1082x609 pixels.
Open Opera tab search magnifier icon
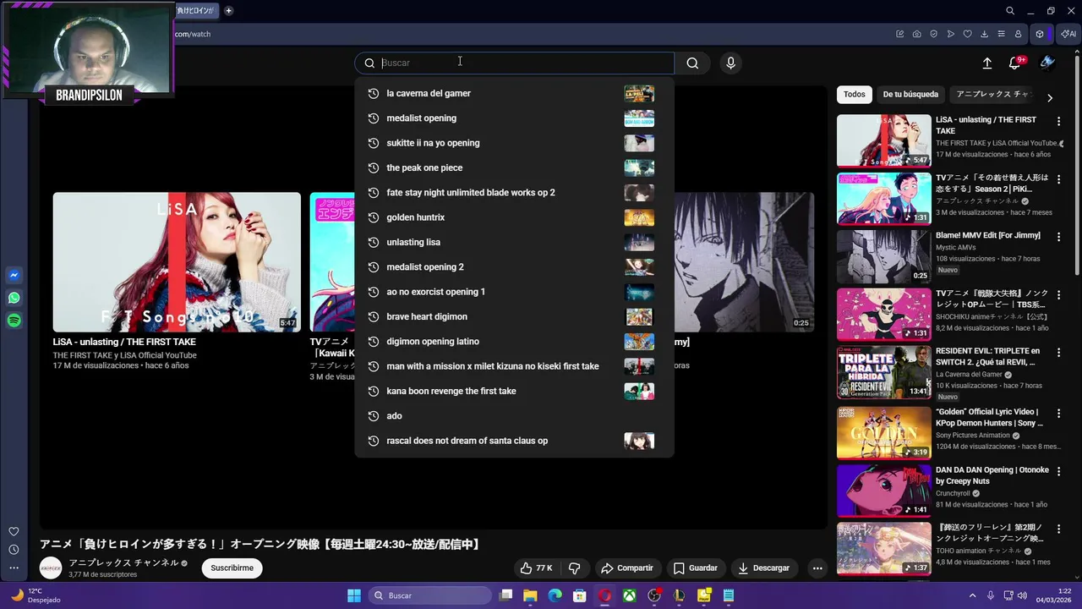pyautogui.click(x=1010, y=11)
